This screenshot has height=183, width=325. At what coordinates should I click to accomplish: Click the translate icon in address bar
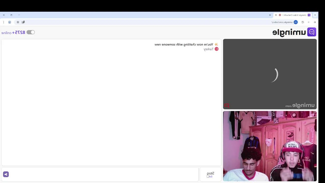(23, 22)
